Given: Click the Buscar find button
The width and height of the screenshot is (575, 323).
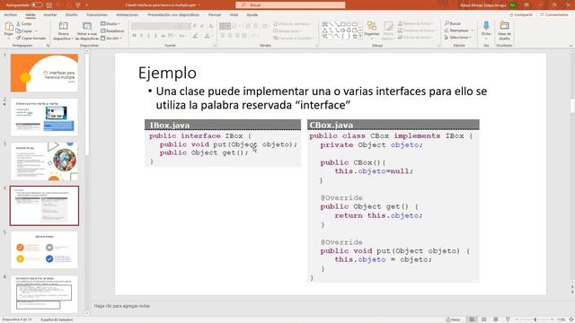Looking at the screenshot, I should pos(453,23).
